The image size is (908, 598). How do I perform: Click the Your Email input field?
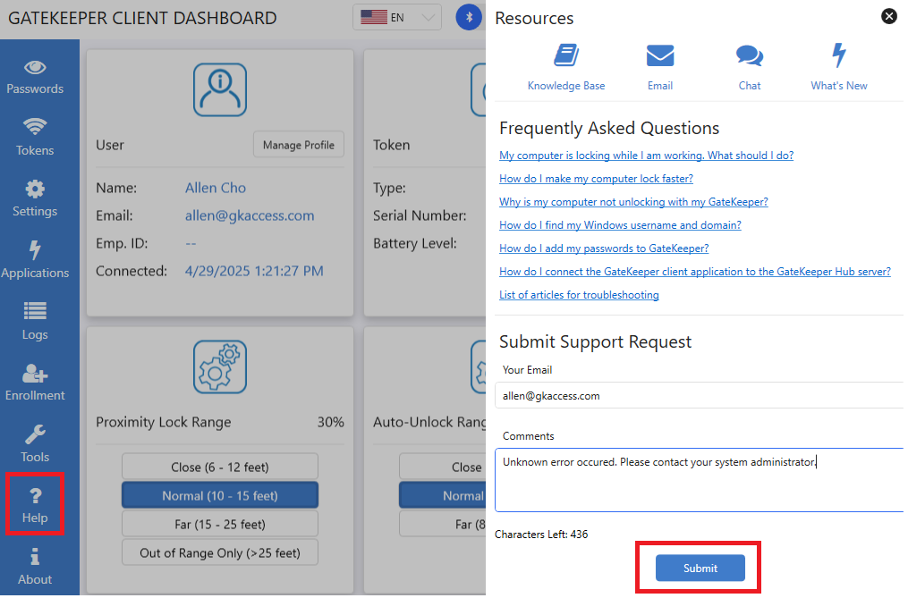[699, 396]
